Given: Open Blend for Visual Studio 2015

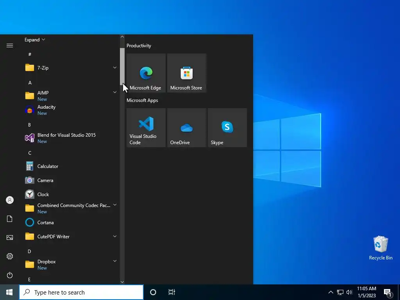Looking at the screenshot, I should click(71, 138).
